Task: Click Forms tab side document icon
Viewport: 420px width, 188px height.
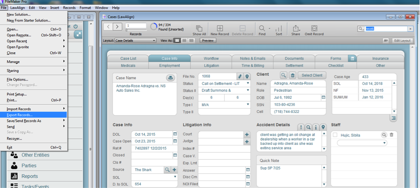Action: pyautogui.click(x=352, y=58)
